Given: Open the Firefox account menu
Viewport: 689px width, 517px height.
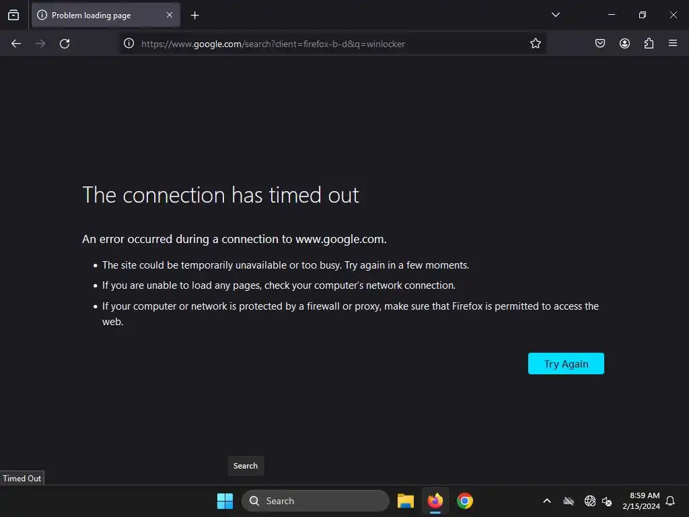Looking at the screenshot, I should tap(624, 44).
